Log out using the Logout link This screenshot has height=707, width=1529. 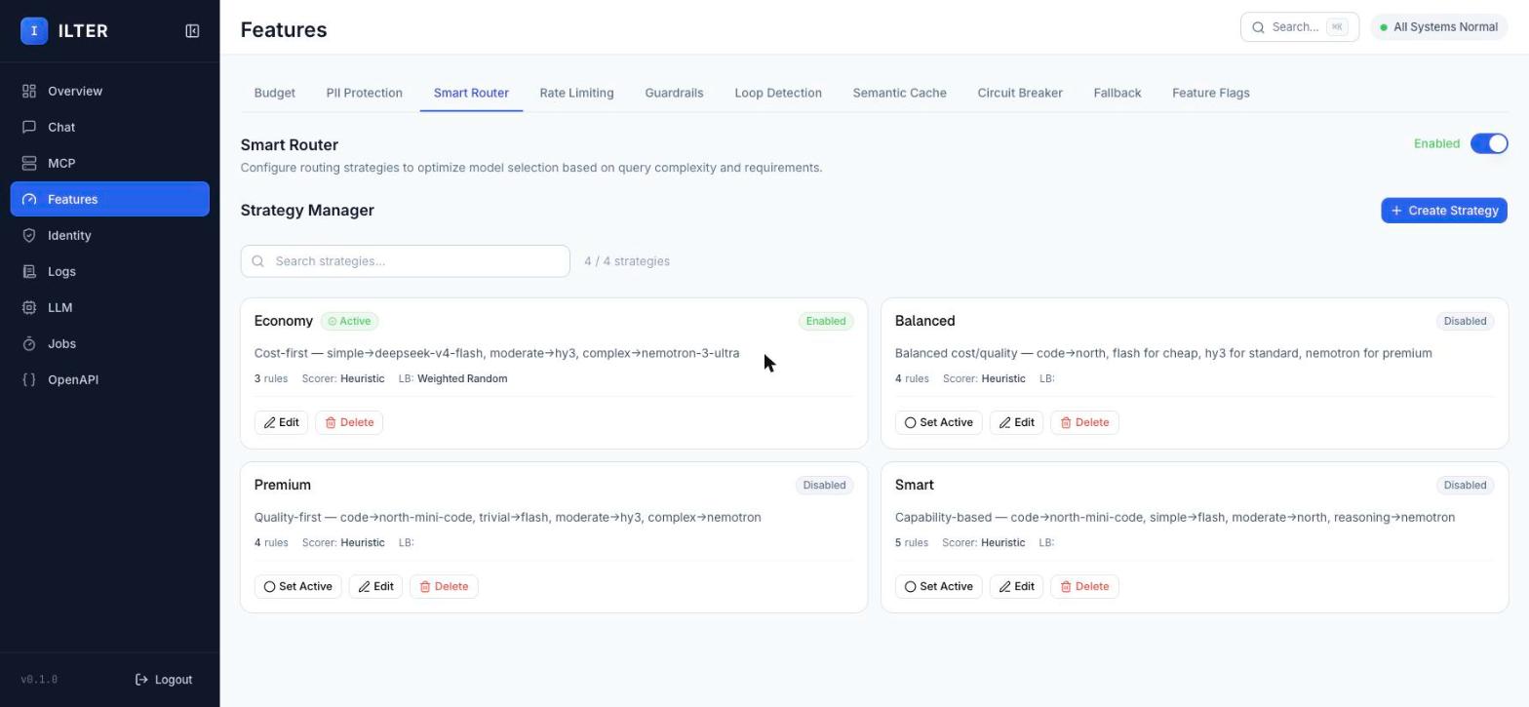tap(164, 680)
